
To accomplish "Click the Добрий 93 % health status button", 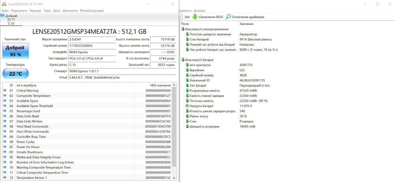I will click(15, 51).
